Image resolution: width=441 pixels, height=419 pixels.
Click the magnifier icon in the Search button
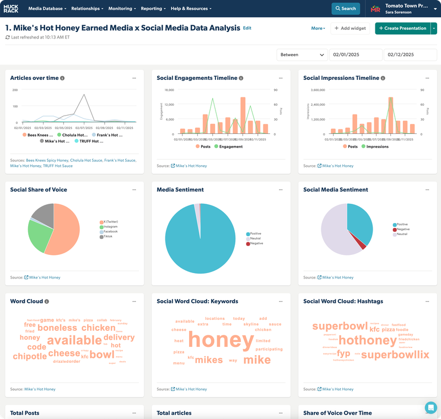[337, 9]
